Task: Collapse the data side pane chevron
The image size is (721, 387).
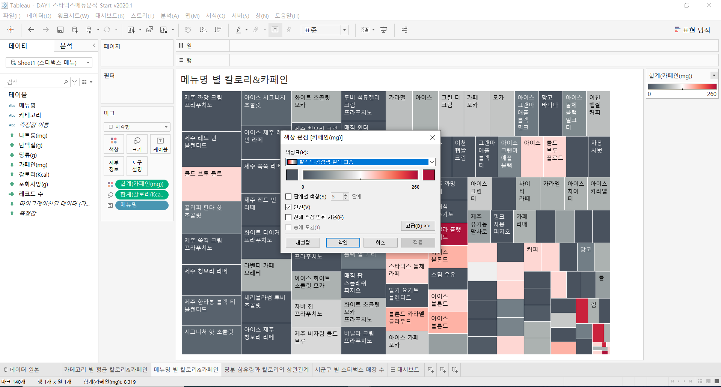Action: pyautogui.click(x=94, y=45)
